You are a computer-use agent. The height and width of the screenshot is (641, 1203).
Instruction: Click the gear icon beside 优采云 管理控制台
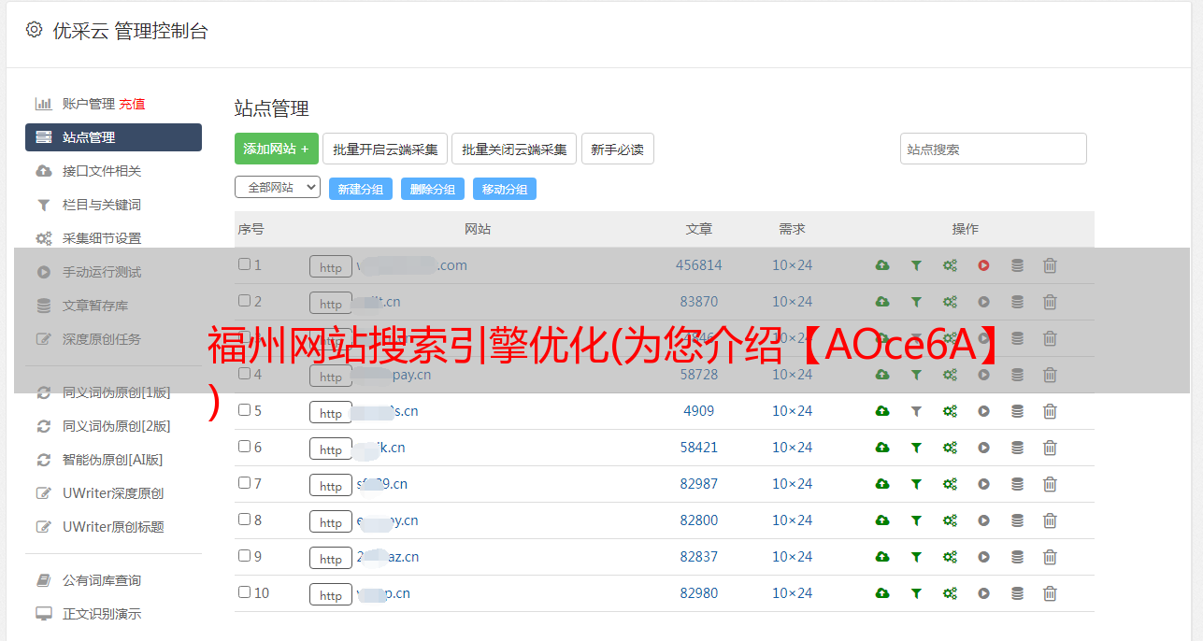[x=34, y=30]
